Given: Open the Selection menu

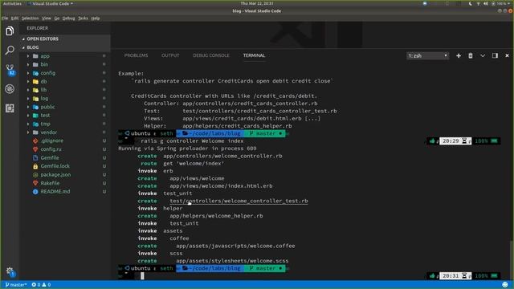Looking at the screenshot, I should [x=31, y=18].
